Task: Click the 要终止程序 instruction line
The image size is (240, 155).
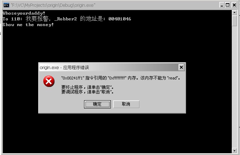Action: tap(87, 87)
